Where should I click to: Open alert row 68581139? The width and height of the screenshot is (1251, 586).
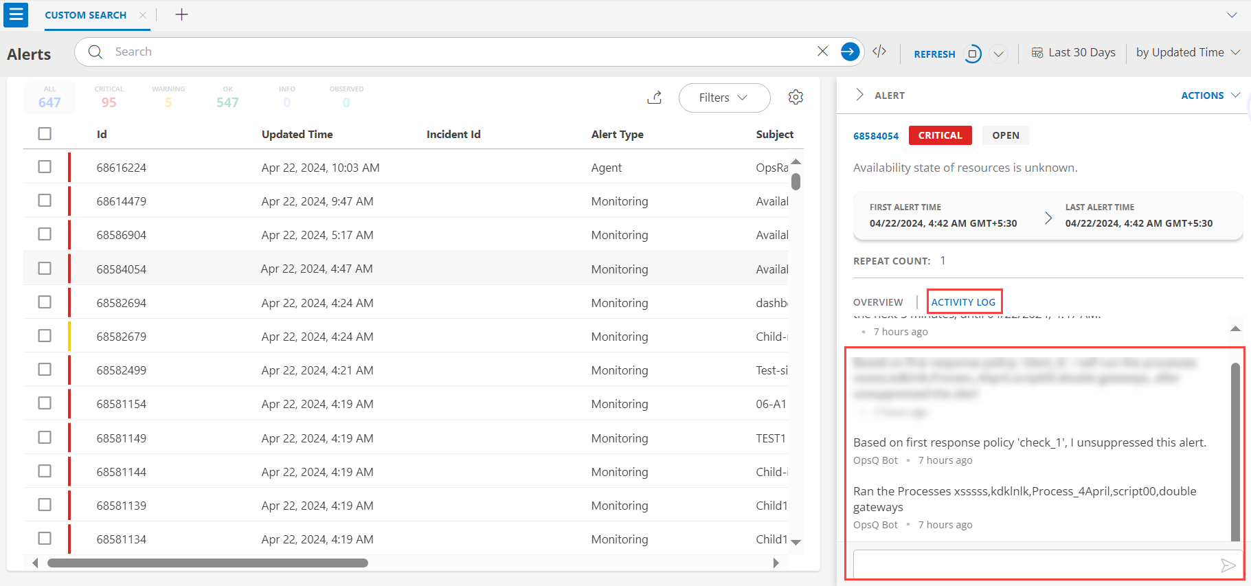point(413,505)
